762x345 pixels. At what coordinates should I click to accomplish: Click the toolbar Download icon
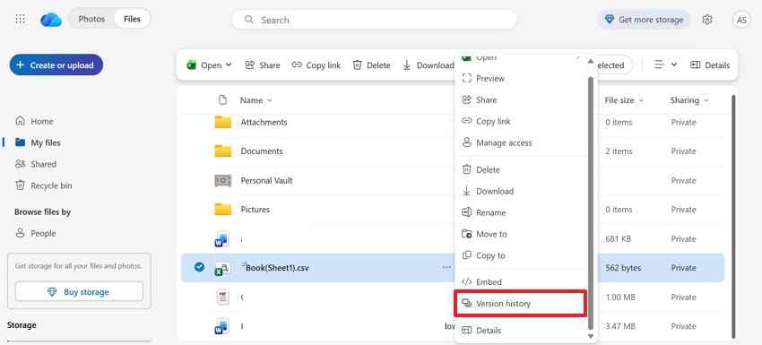(x=407, y=65)
